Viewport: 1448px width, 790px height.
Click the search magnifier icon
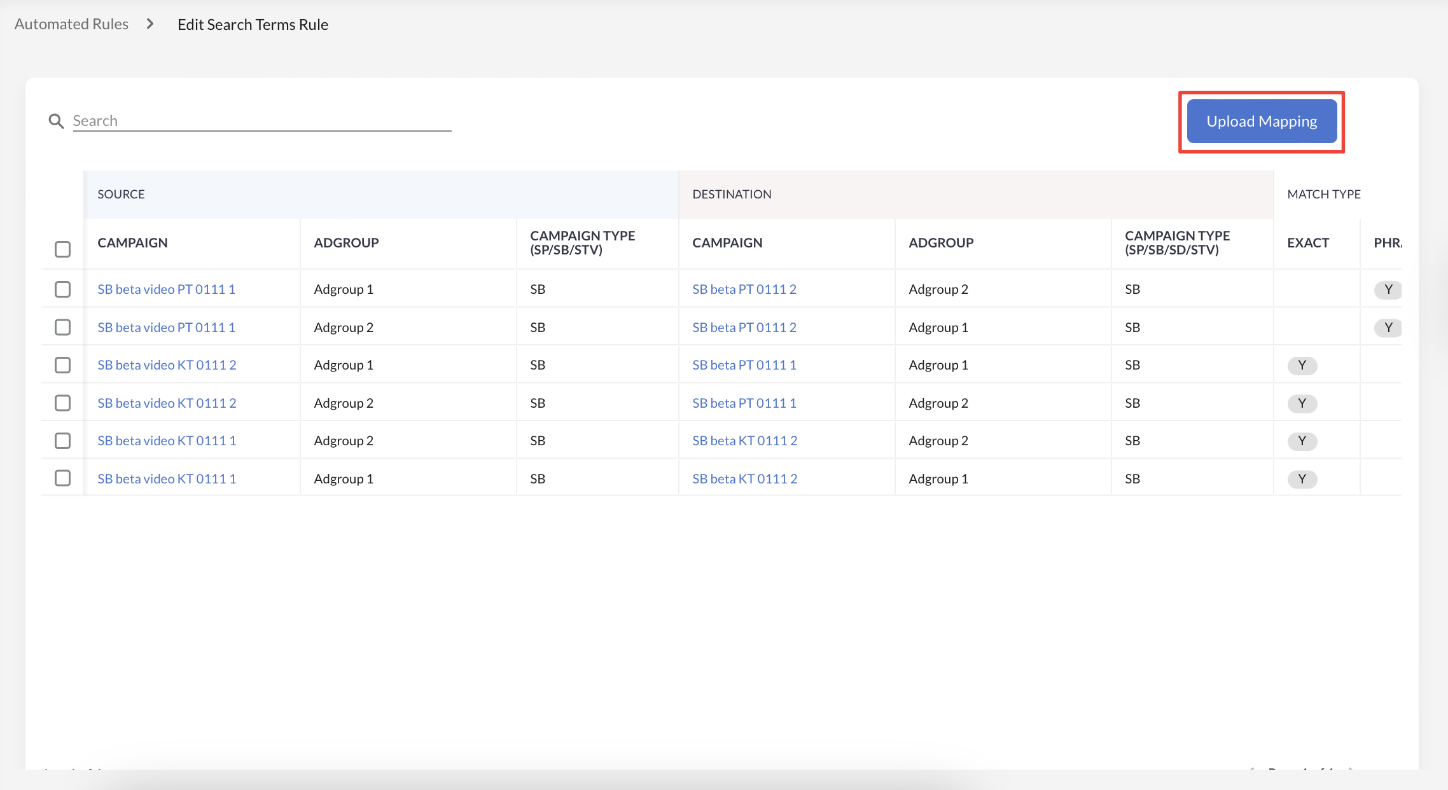[x=56, y=121]
